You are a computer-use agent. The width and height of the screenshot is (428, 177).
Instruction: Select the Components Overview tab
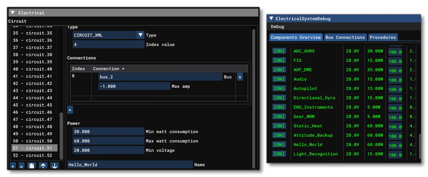pyautogui.click(x=296, y=37)
